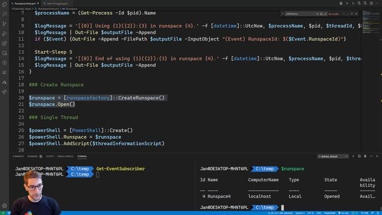Click '$powerShell.AddScript' on line 27
The image size is (382, 215).
[59, 143]
